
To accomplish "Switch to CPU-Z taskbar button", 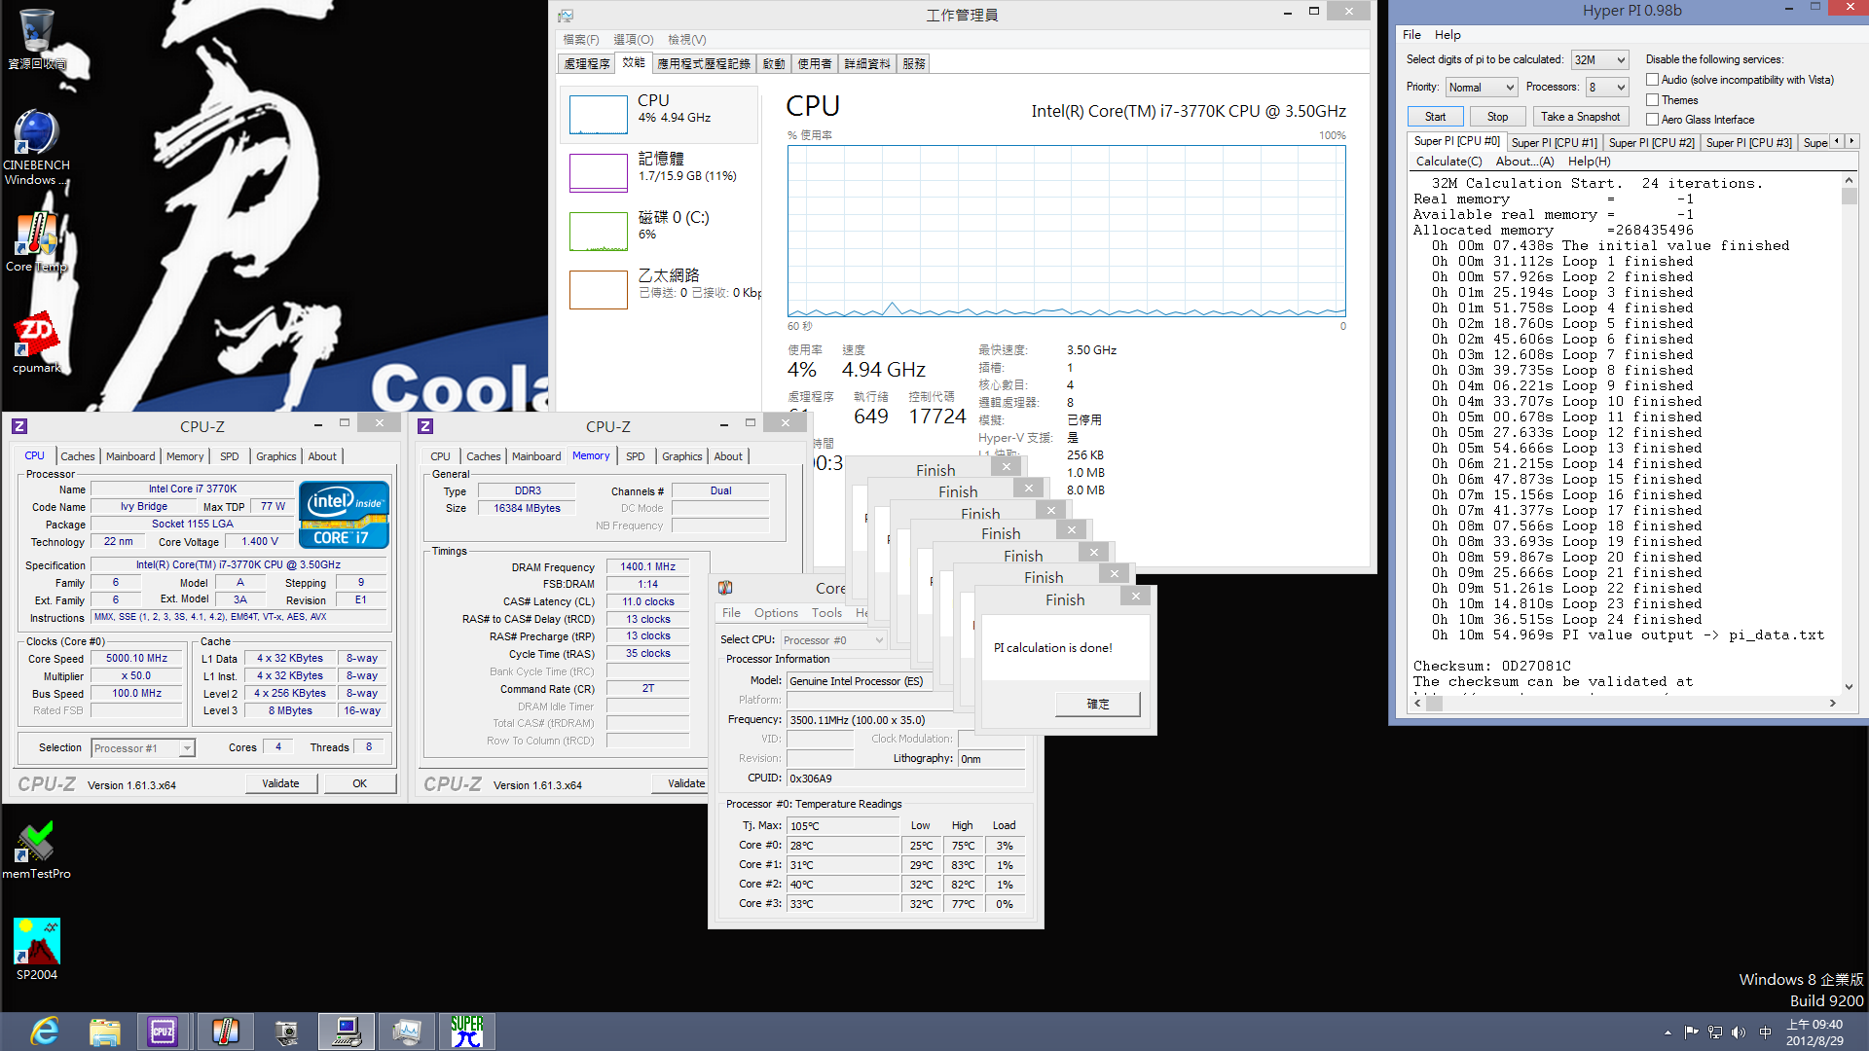I will 163,1032.
